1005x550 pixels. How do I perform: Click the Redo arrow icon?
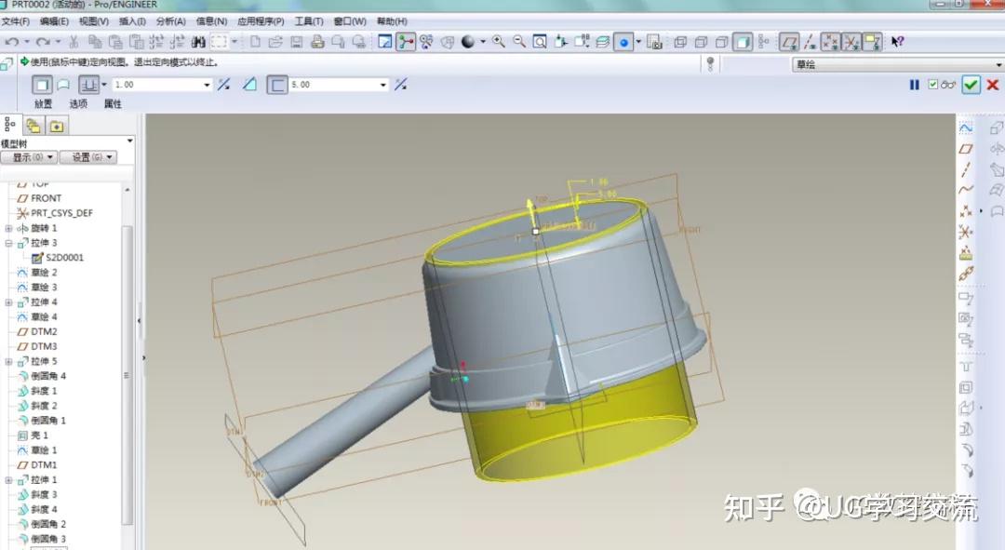click(x=42, y=42)
